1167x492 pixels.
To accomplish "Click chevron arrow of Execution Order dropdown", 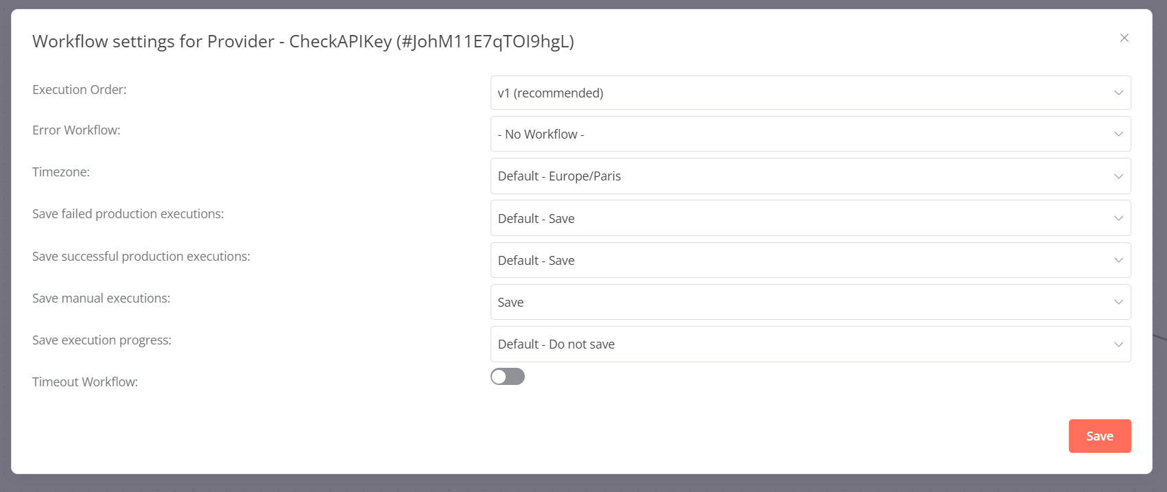I will click(1118, 93).
